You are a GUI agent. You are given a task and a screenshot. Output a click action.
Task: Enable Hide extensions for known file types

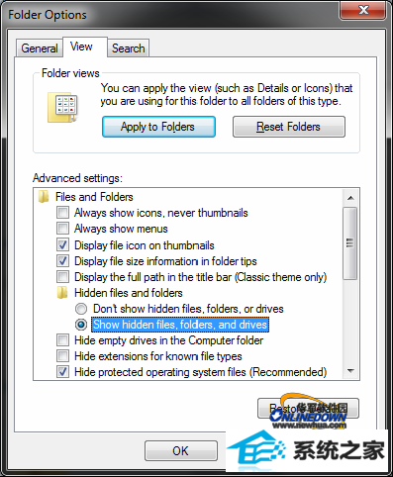click(62, 356)
